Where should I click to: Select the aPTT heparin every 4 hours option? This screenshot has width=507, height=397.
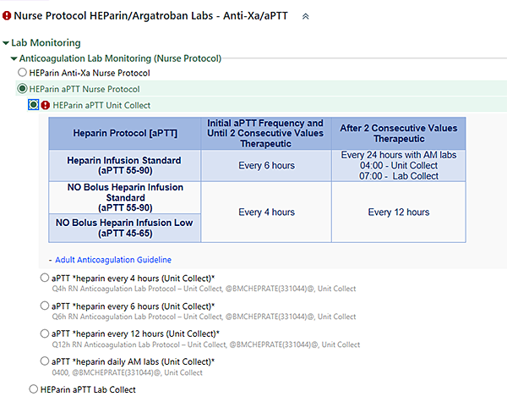tap(45, 278)
